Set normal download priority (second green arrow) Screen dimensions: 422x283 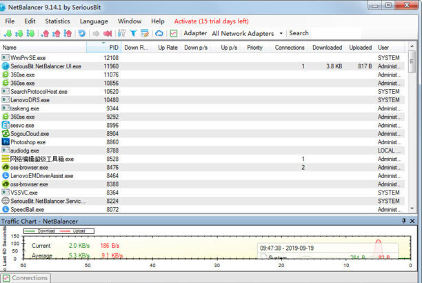pyautogui.click(x=19, y=33)
